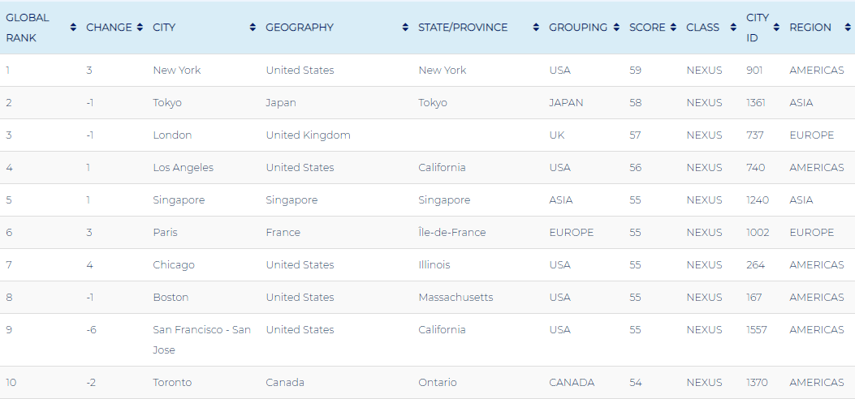Click the San Francisco - San Jose cell
The width and height of the screenshot is (855, 399).
pyautogui.click(x=201, y=340)
